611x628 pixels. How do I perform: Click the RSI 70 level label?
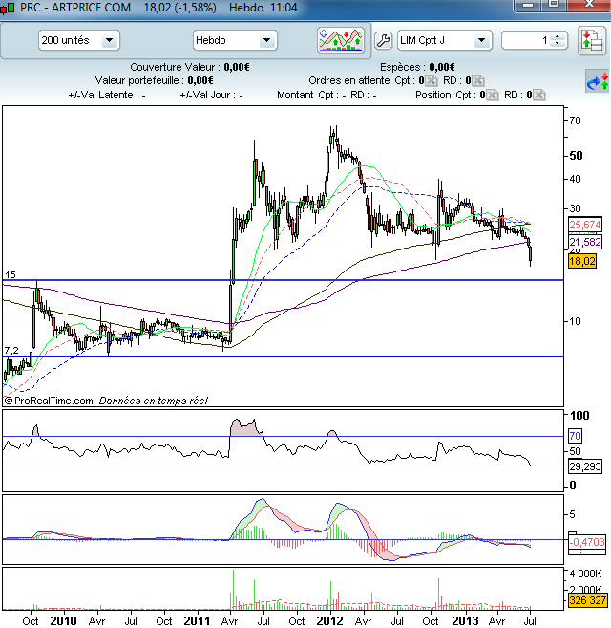coord(575,436)
